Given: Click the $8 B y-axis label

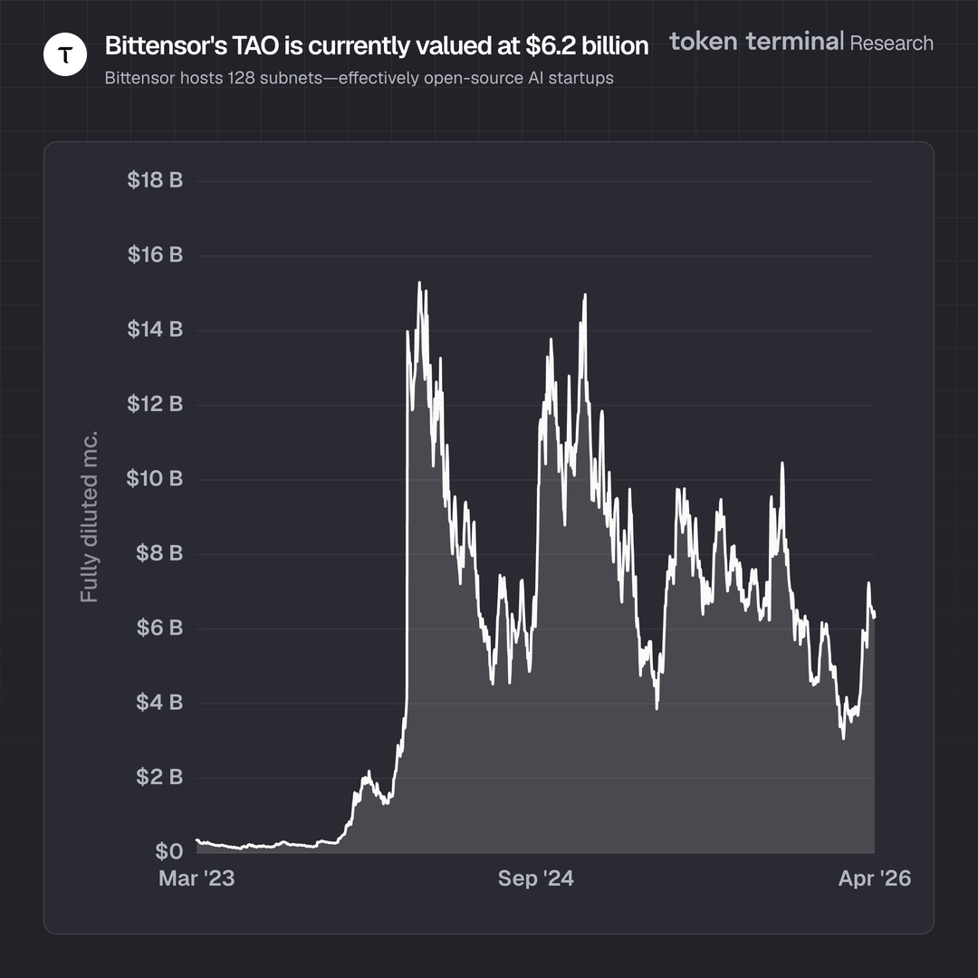Looking at the screenshot, I should (158, 553).
